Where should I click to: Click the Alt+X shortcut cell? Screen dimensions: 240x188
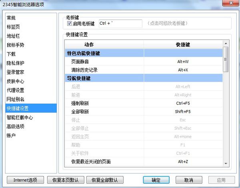pos(183,70)
